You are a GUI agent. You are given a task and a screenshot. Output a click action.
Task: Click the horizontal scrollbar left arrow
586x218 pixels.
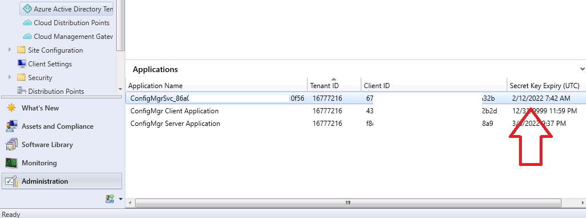(x=130, y=203)
